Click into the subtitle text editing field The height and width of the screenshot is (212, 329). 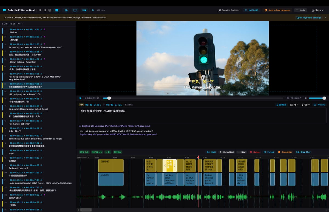coord(203,115)
